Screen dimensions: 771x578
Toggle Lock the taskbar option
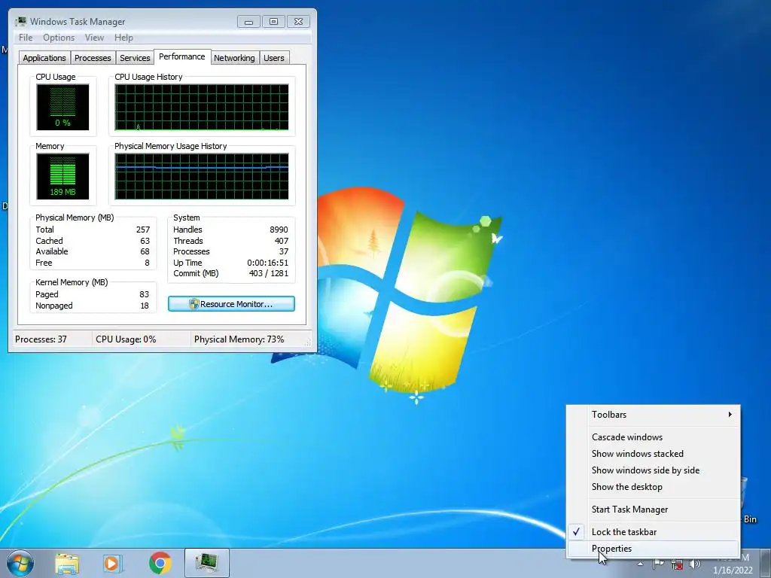click(654, 532)
